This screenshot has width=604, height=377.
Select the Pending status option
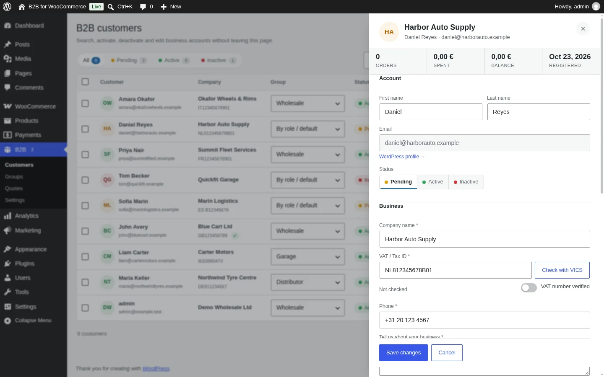(x=398, y=182)
